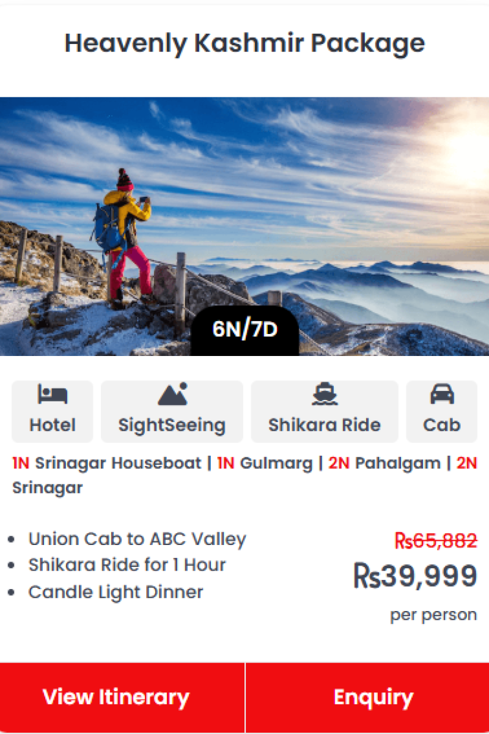Select the 2N Pahalgam stay text
Image resolution: width=489 pixels, height=734 pixels.
tap(384, 463)
